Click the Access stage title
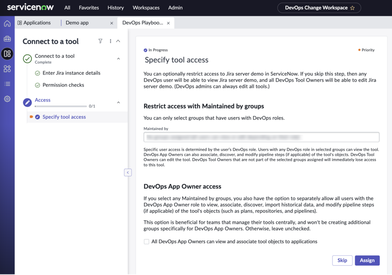The width and height of the screenshot is (392, 275). 42,100
